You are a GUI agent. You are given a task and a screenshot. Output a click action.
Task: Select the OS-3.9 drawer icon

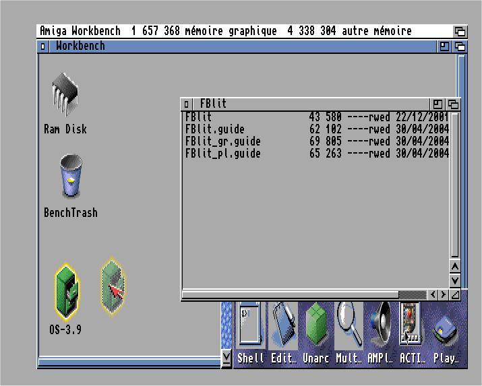pyautogui.click(x=67, y=292)
